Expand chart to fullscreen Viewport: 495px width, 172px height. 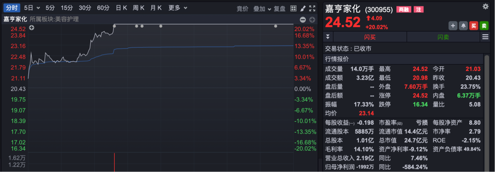point(312,9)
